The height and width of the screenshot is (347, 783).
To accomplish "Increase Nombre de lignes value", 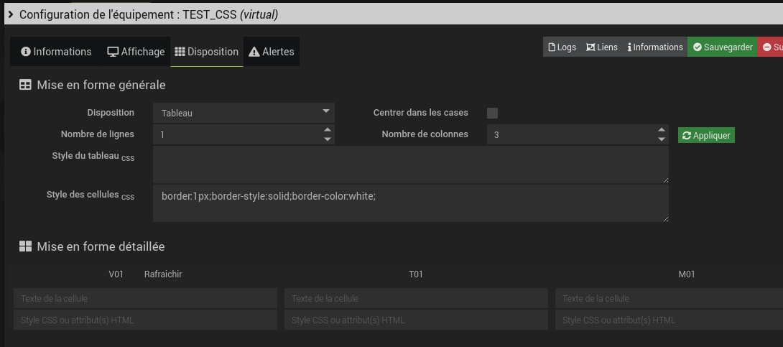I will [328, 130].
